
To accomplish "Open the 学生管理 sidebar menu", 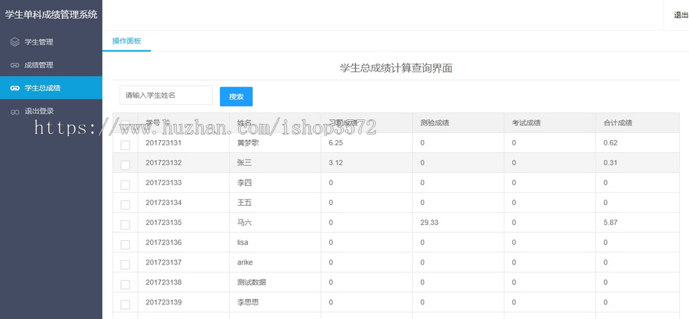I will 51,42.
